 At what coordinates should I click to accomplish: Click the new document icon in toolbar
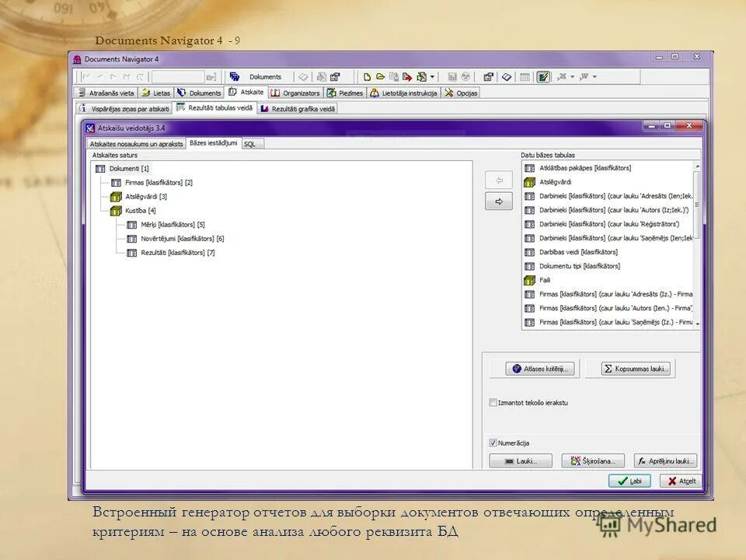tap(368, 75)
